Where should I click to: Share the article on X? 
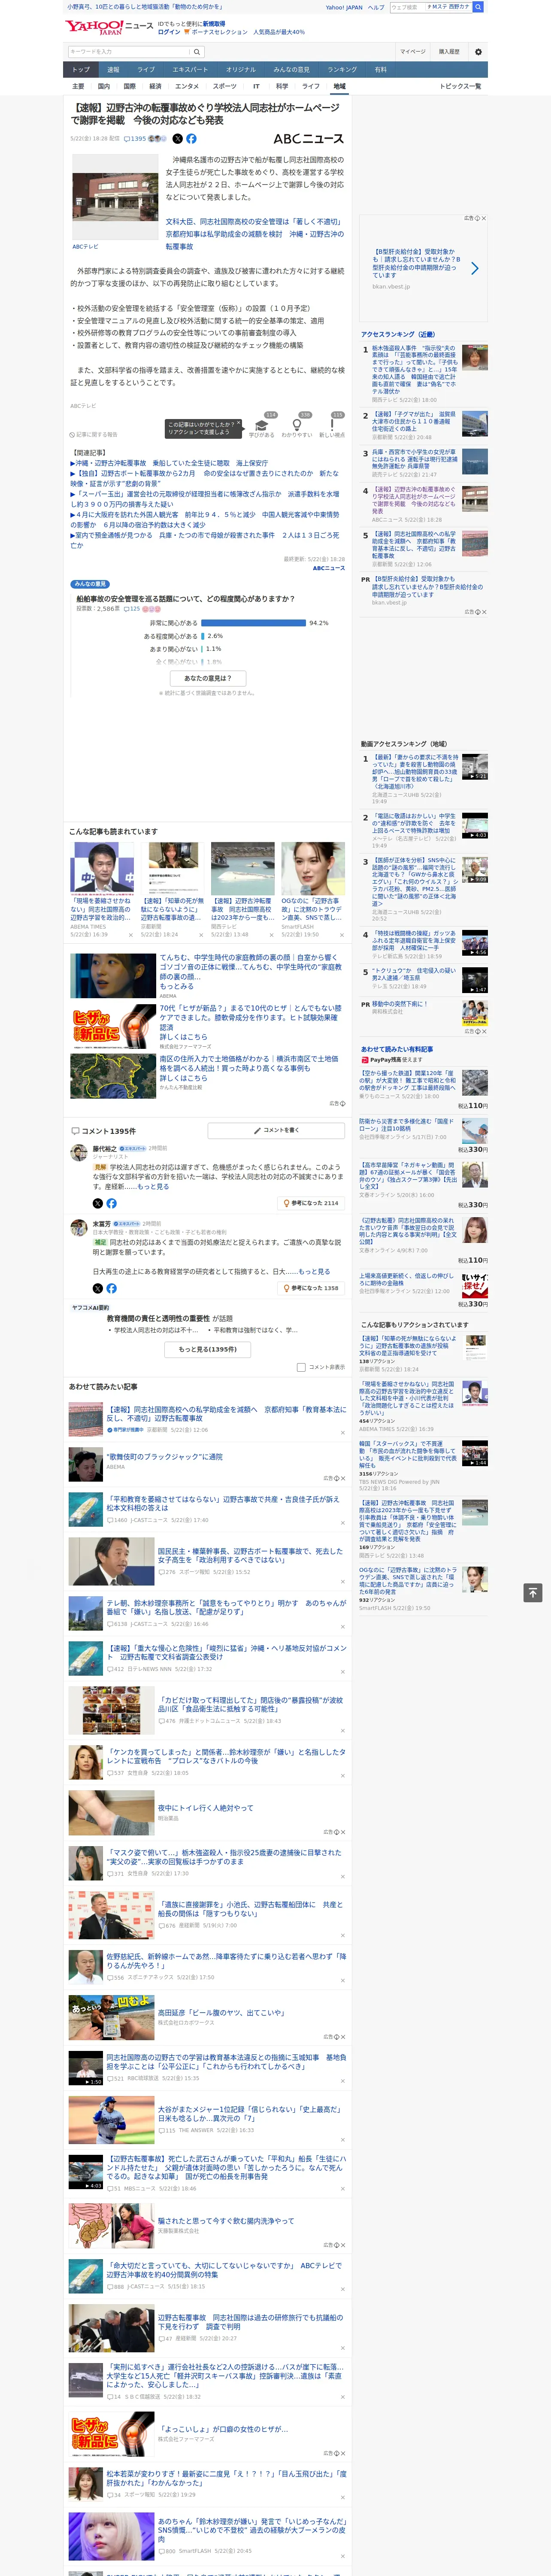click(179, 139)
